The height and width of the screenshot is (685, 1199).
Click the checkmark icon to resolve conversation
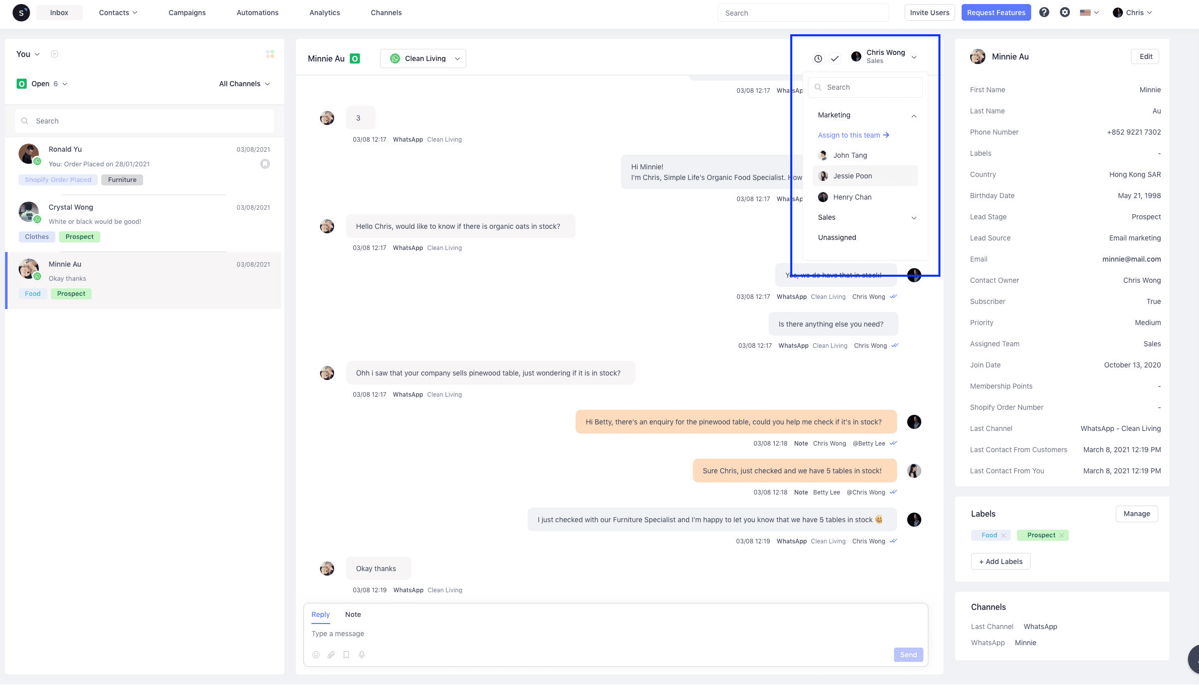[x=835, y=57]
